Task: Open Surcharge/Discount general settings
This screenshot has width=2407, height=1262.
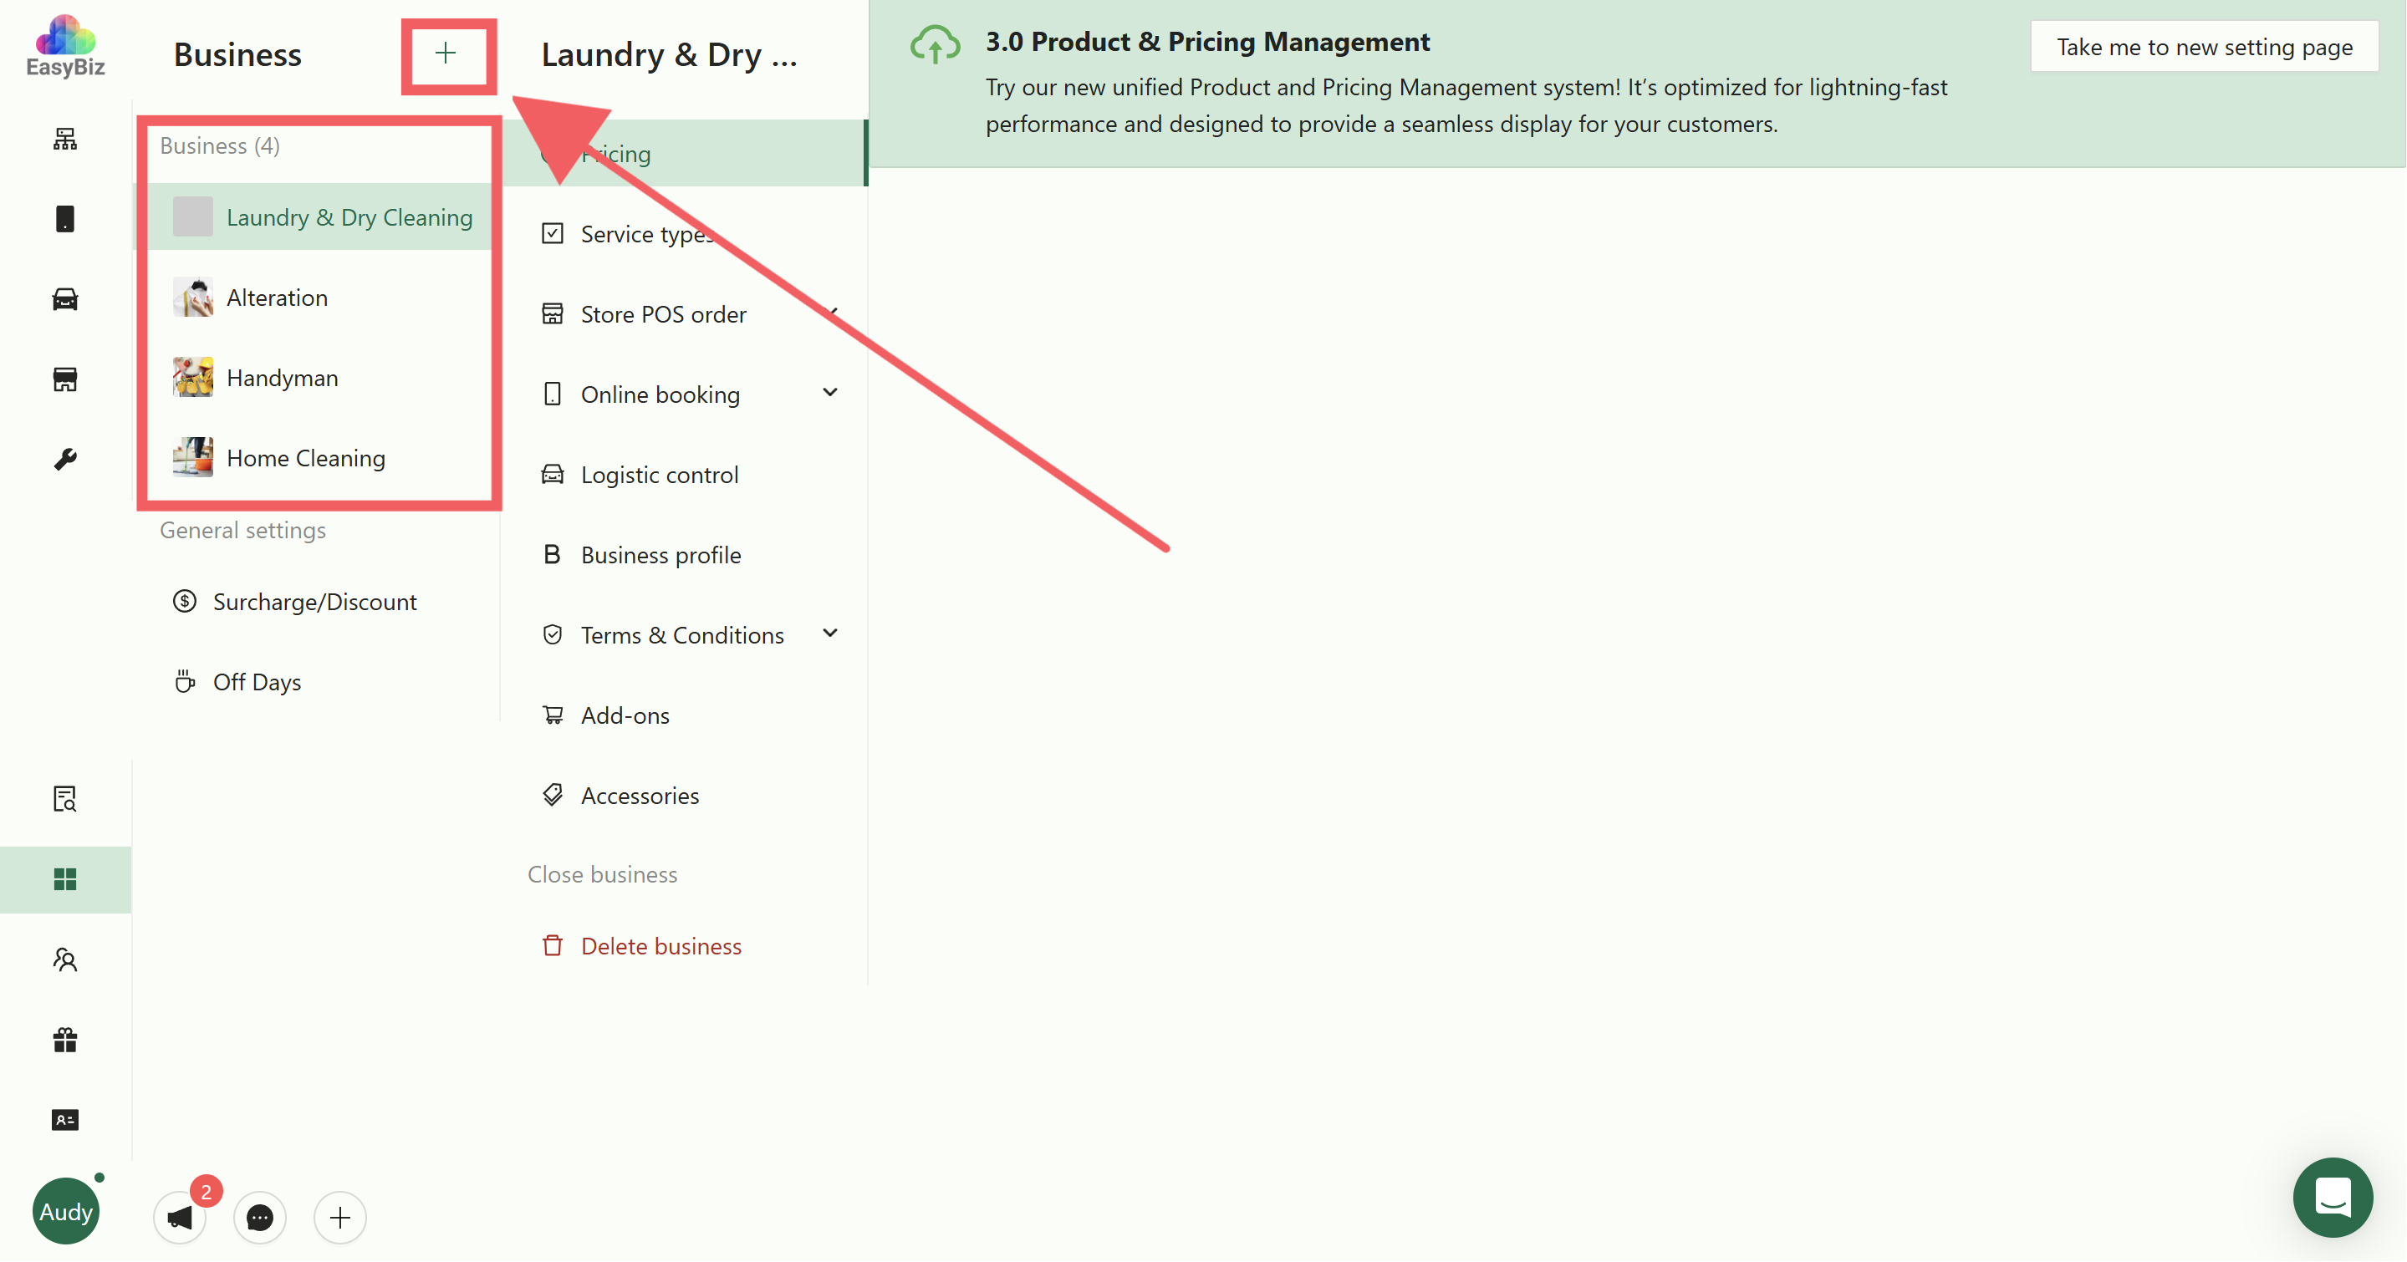Action: [314, 602]
